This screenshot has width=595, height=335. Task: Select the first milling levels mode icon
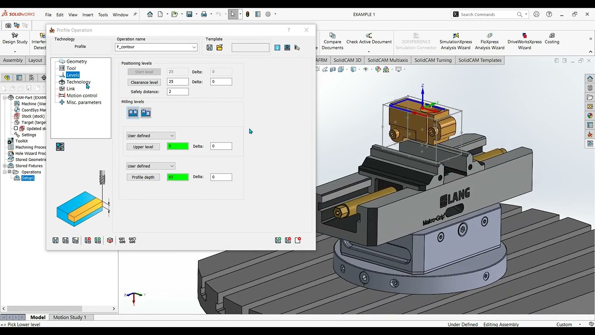click(x=133, y=113)
